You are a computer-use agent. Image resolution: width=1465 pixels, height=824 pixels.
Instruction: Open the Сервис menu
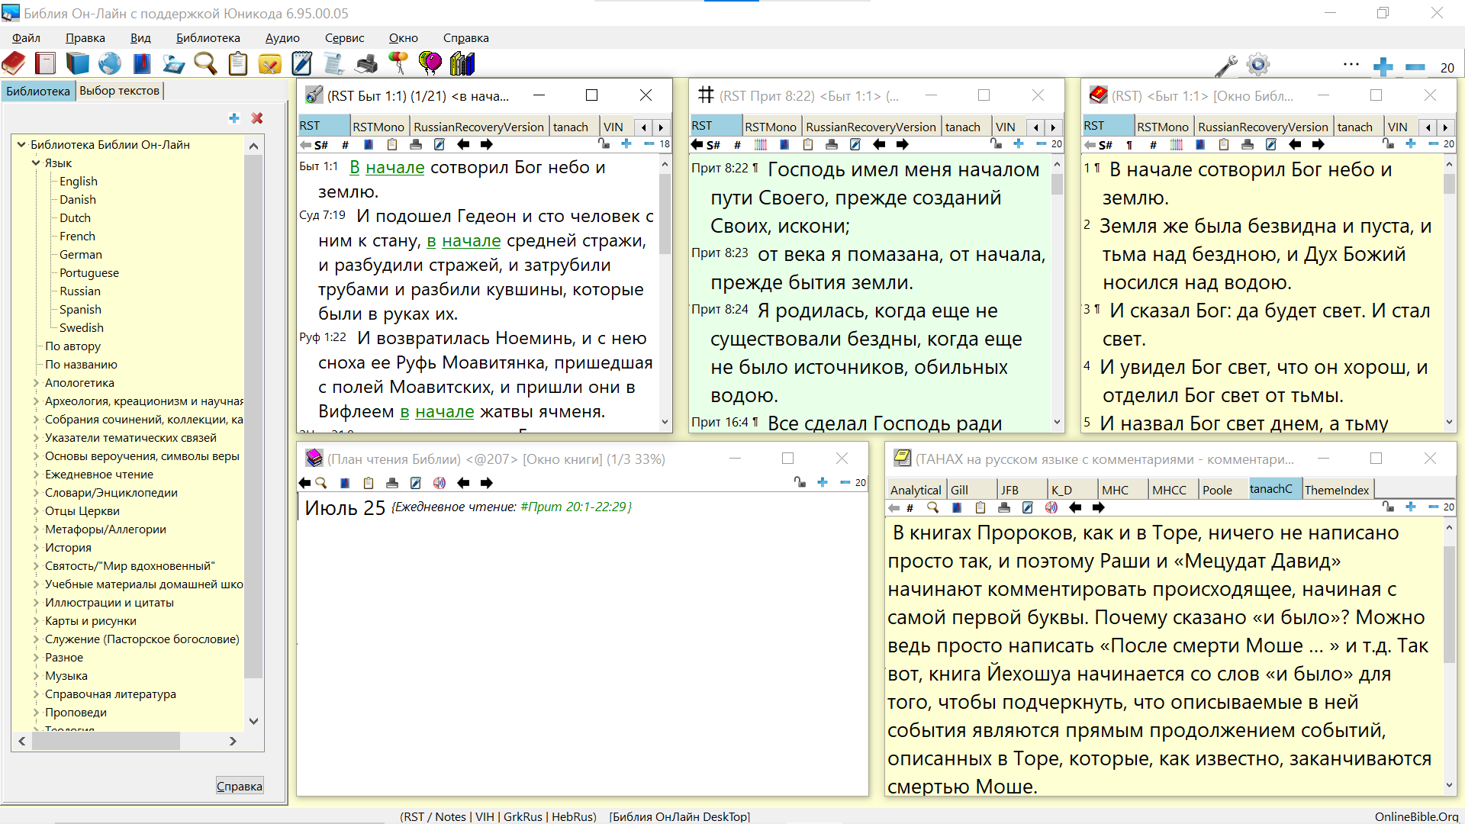[344, 38]
